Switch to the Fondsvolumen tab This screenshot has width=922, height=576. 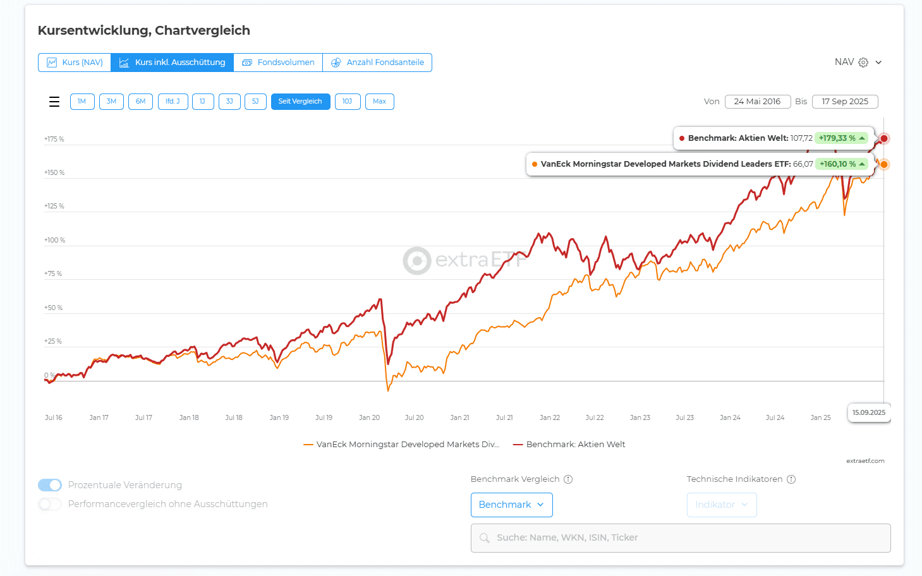278,63
